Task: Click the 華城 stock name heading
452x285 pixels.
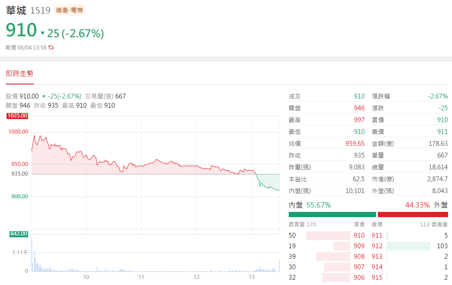Action: pos(16,11)
